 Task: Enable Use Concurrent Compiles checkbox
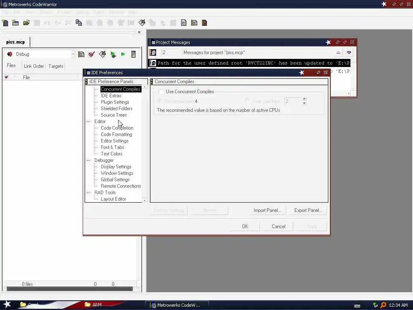click(161, 92)
